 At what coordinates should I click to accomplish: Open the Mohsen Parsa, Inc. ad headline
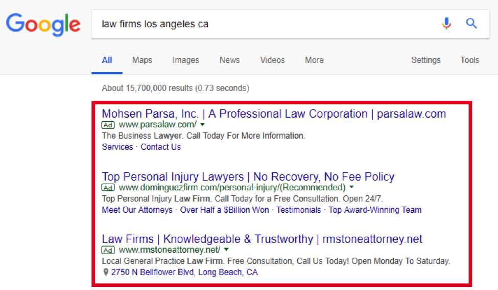(274, 114)
